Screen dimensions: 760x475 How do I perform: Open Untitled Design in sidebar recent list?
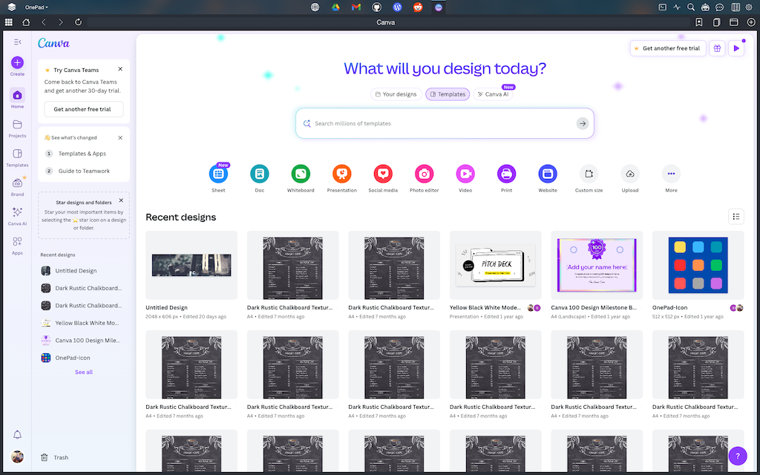coord(83,271)
